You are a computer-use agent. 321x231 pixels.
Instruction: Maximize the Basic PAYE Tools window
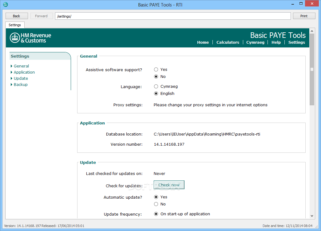point(301,3)
